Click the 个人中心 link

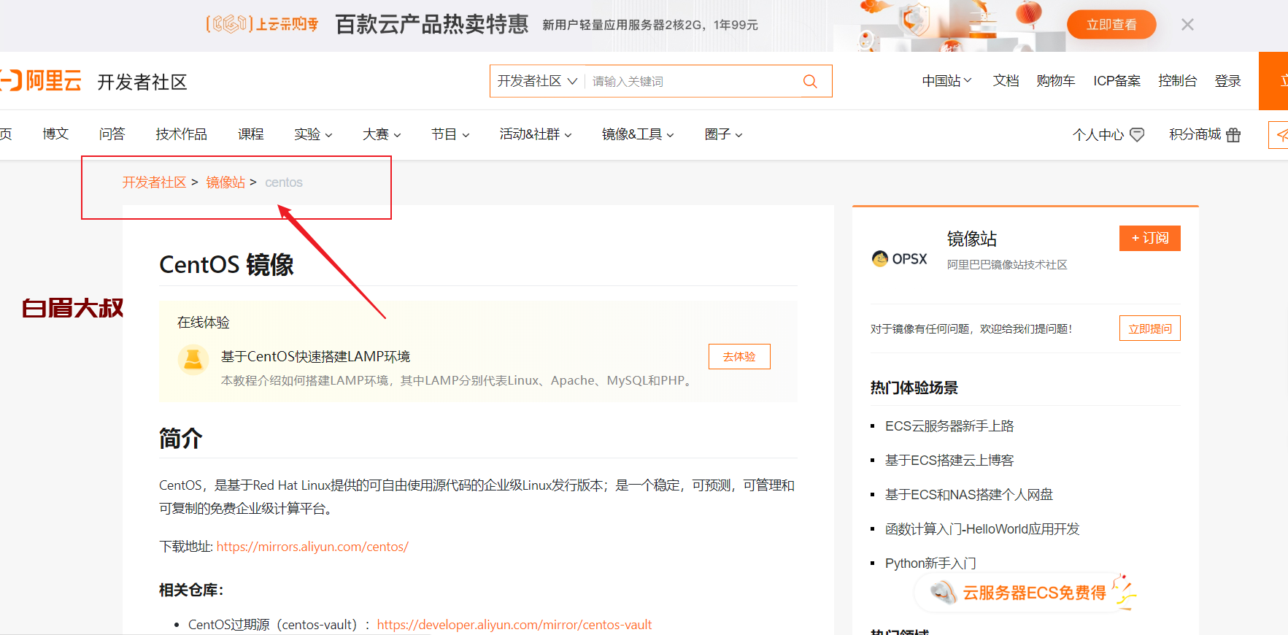(x=1098, y=135)
